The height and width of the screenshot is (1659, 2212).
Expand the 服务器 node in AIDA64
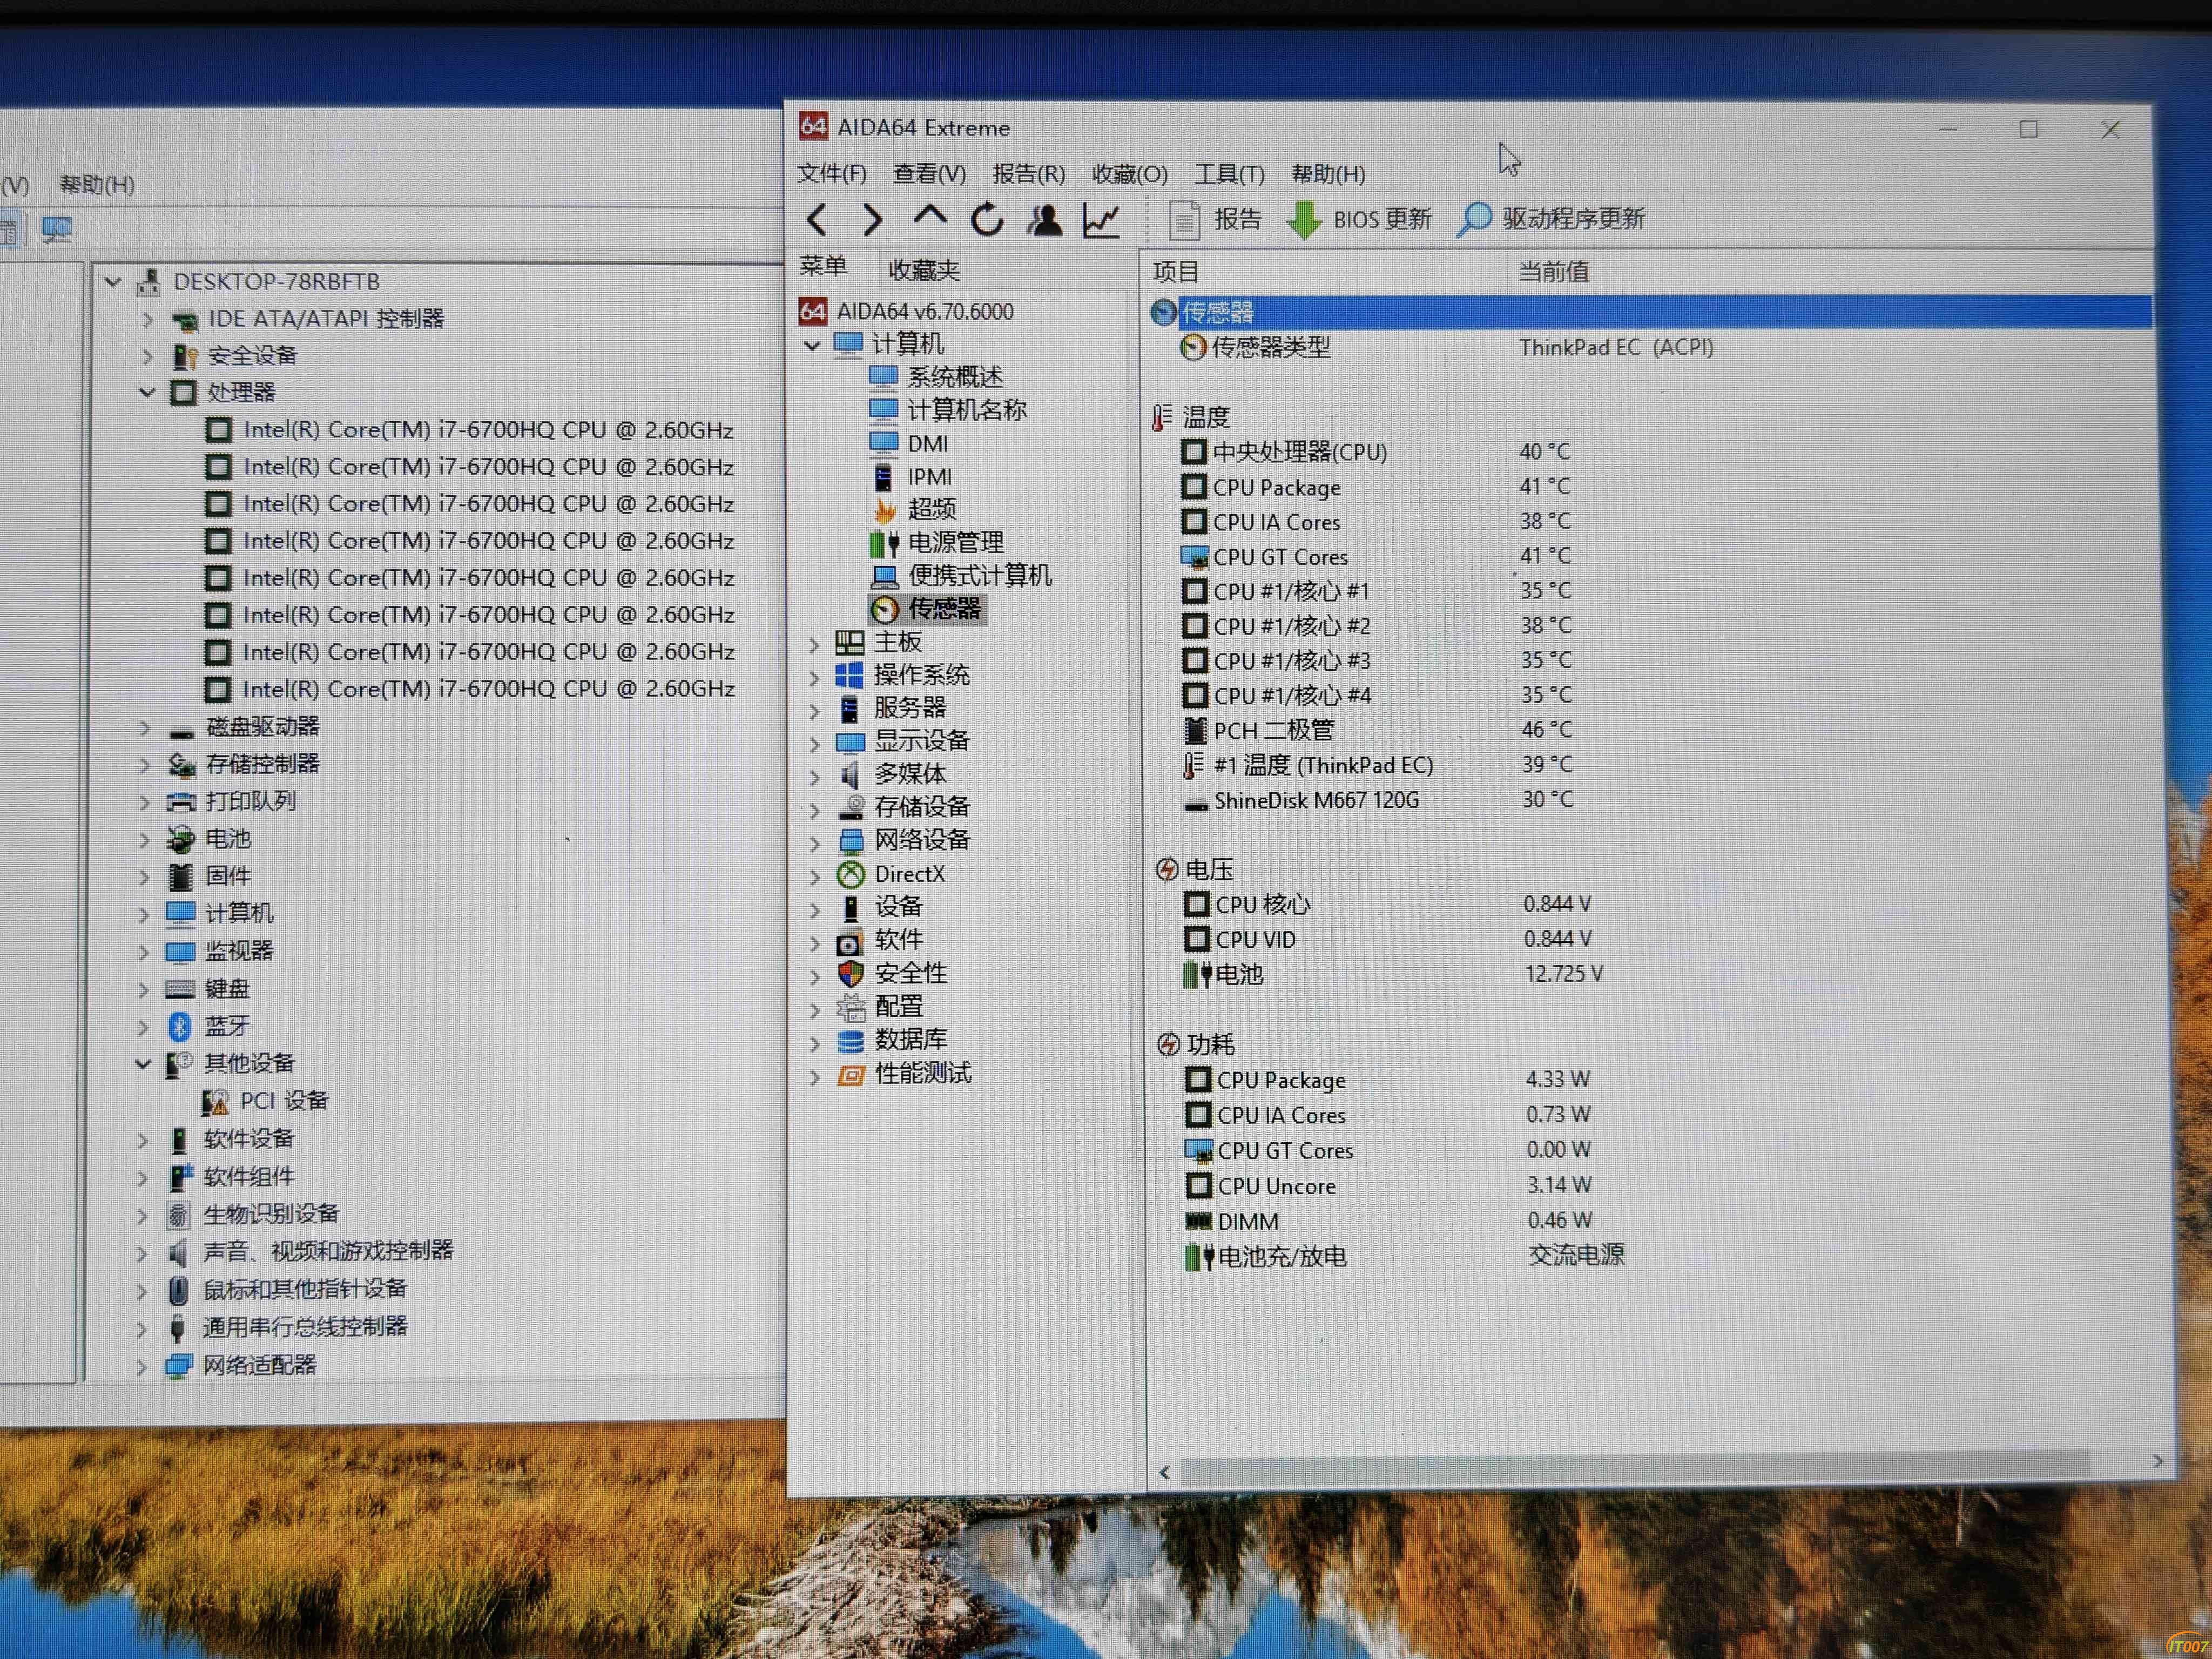[814, 711]
